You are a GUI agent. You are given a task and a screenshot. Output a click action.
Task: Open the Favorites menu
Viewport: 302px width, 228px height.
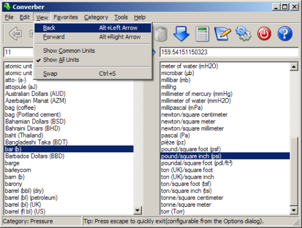65,17
